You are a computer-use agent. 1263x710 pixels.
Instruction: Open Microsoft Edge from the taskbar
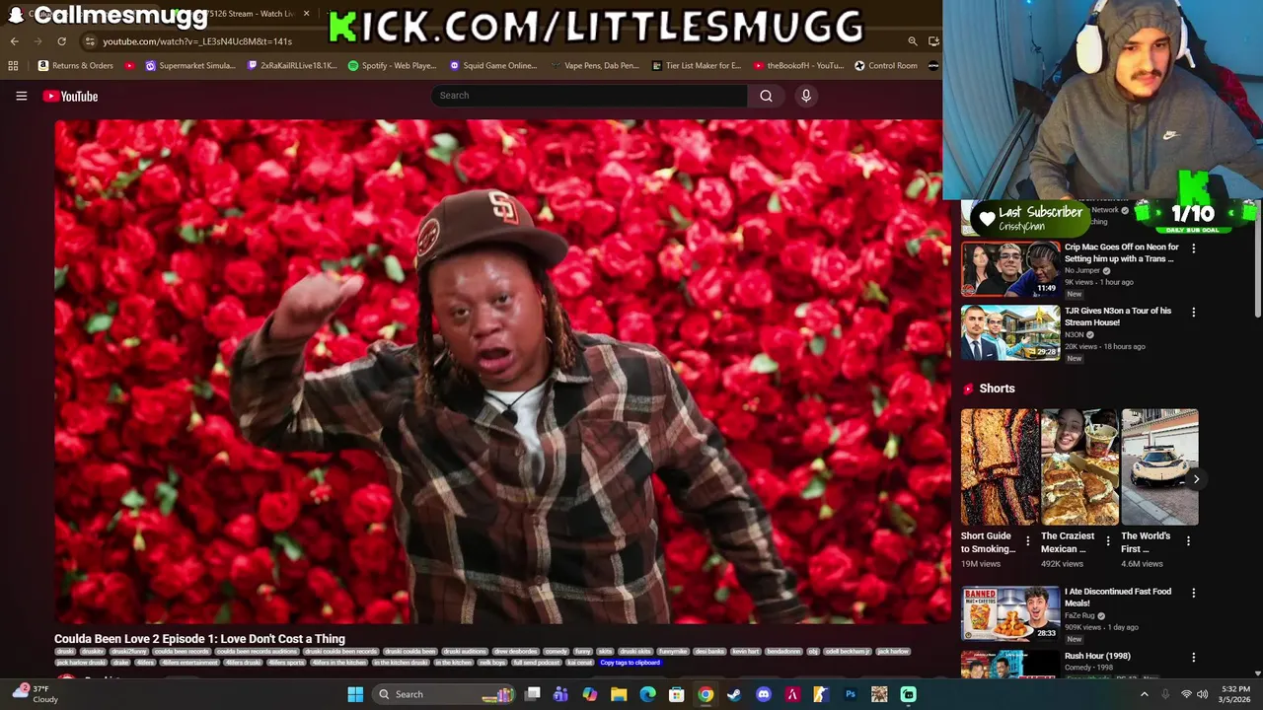647,694
